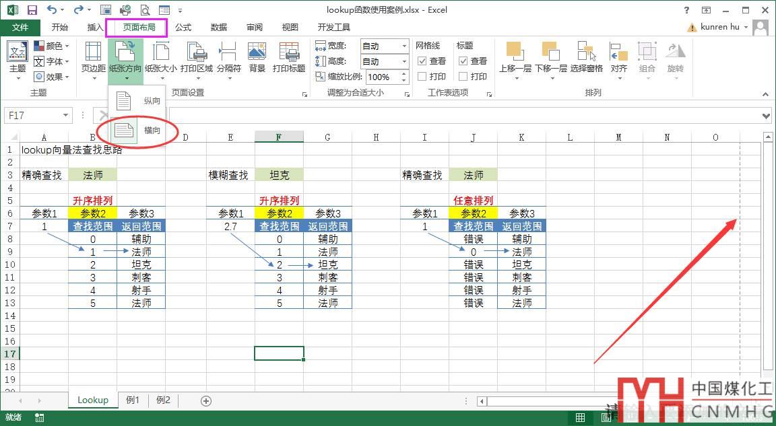The width and height of the screenshot is (776, 426).
Task: Open the Margins (页边距) menu
Action: pos(94,58)
